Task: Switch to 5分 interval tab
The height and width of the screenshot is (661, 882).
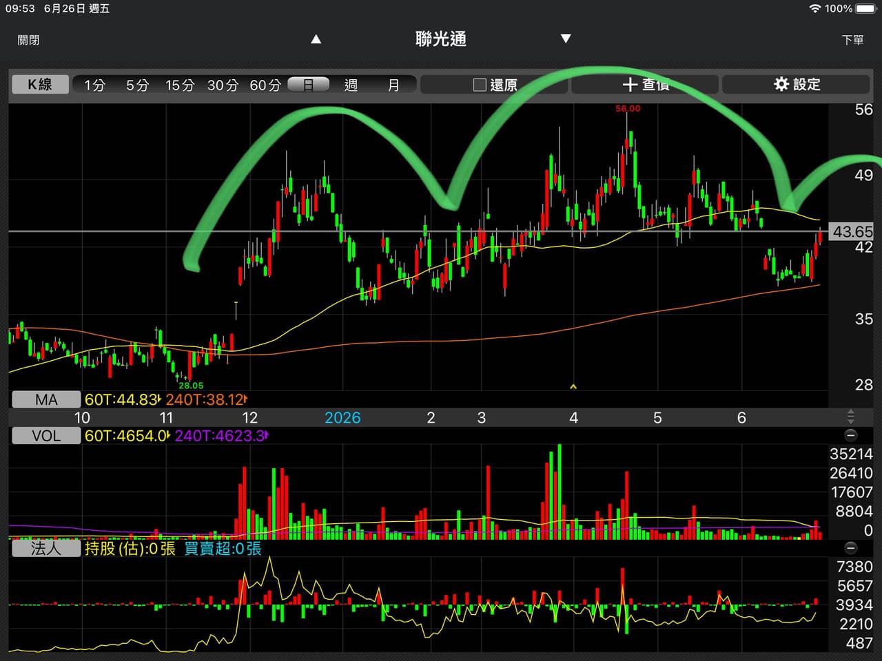Action: point(137,85)
